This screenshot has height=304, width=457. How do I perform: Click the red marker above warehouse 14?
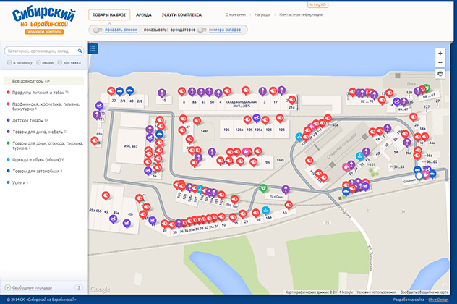point(289,205)
